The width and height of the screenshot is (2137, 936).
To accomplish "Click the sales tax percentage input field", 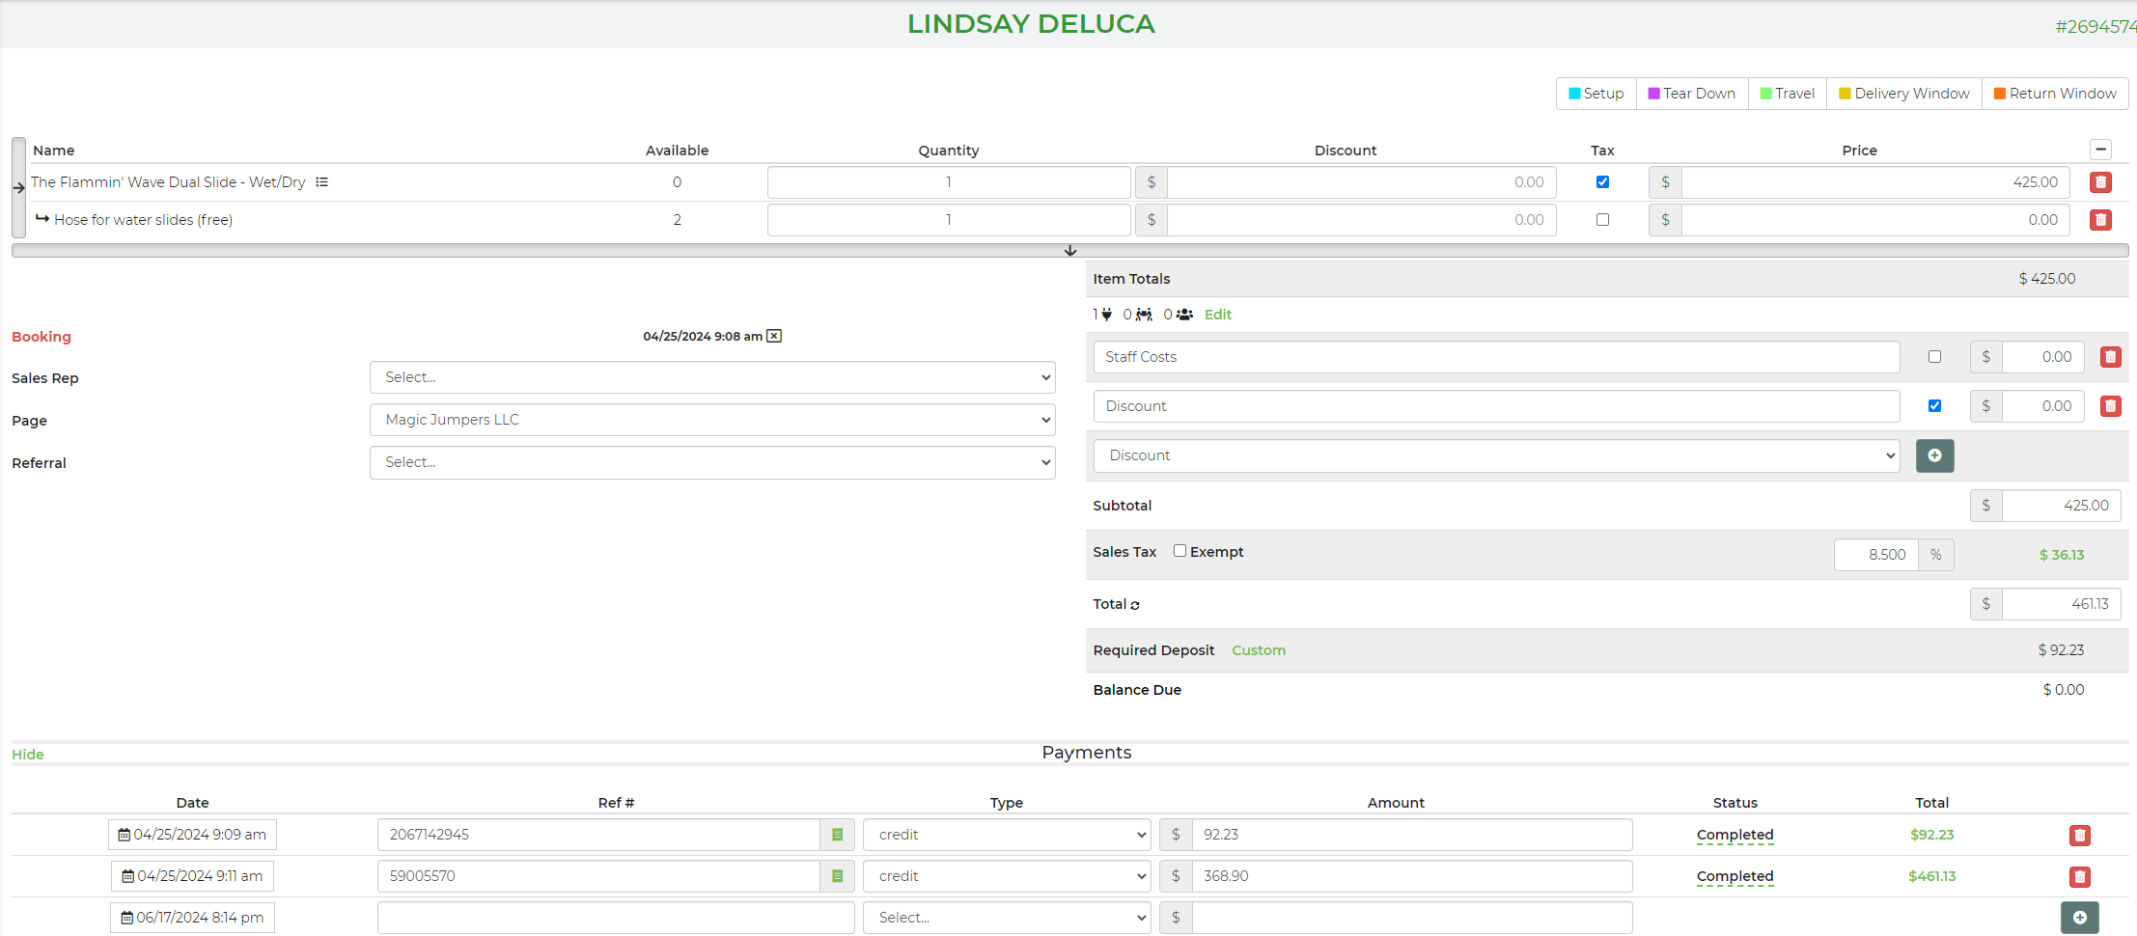I will (x=1876, y=555).
